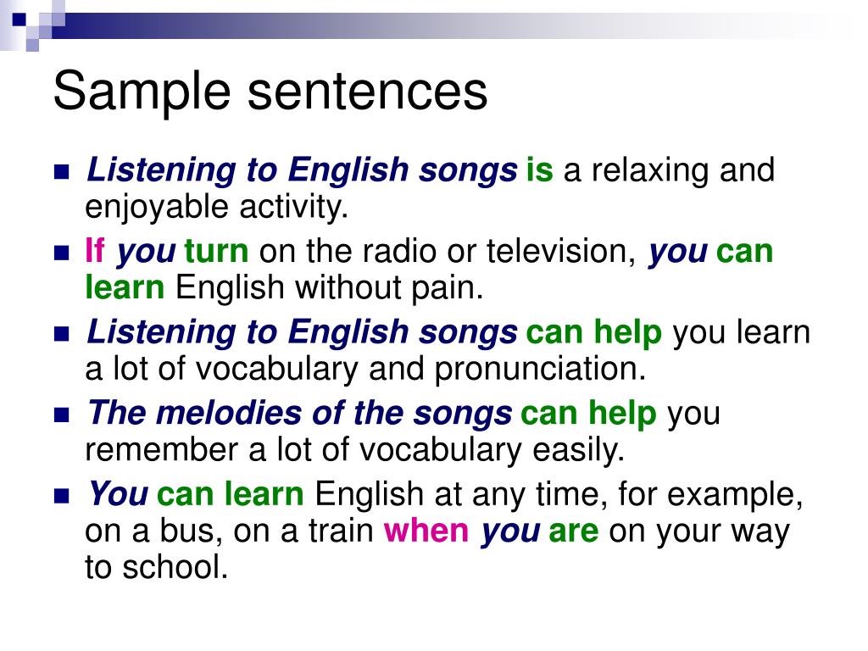The image size is (868, 651).
Task: Click the green word 'are' near the bottom
Action: 574,531
